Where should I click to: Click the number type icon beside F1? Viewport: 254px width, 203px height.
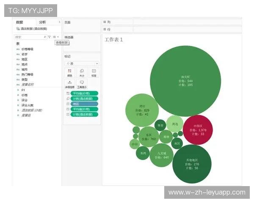[x=18, y=90]
